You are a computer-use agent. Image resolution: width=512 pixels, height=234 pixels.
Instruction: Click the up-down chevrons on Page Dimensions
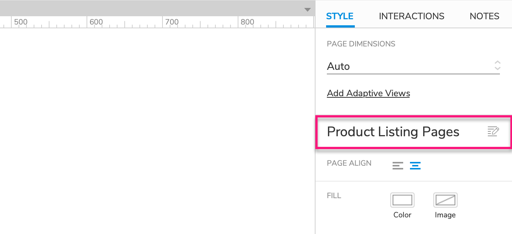497,65
